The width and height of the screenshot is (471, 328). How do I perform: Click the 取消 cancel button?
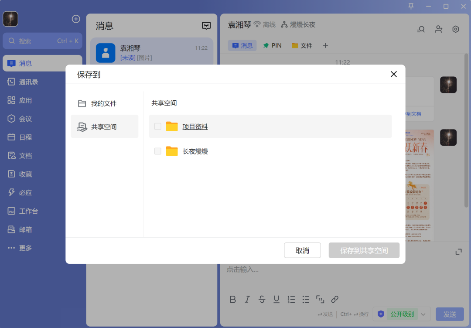click(302, 250)
